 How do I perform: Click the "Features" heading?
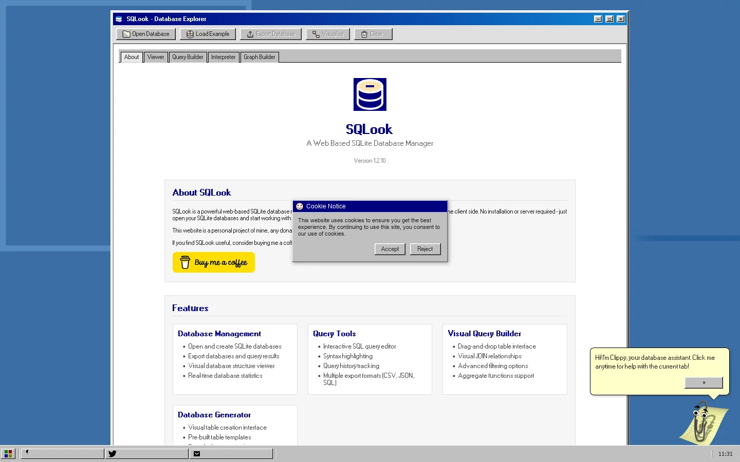click(190, 308)
